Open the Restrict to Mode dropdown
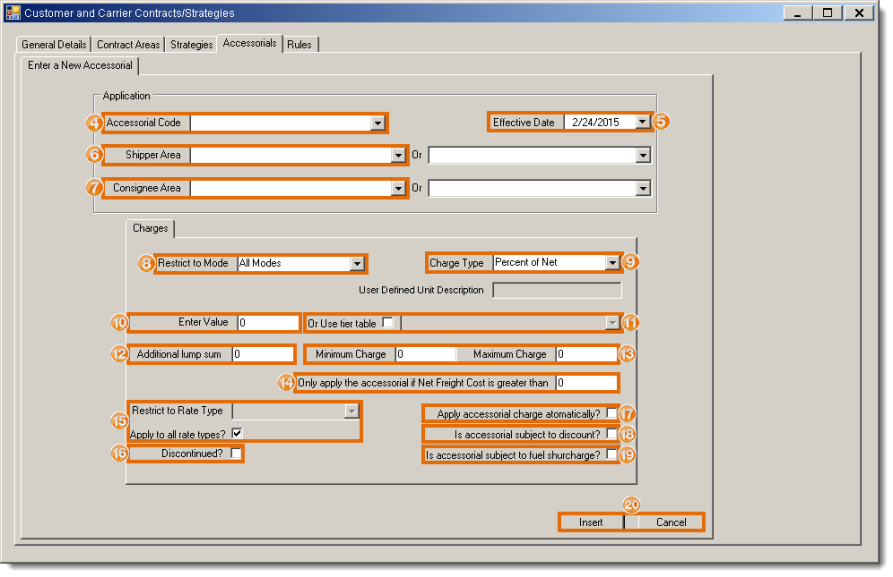The width and height of the screenshot is (893, 577). point(357,263)
